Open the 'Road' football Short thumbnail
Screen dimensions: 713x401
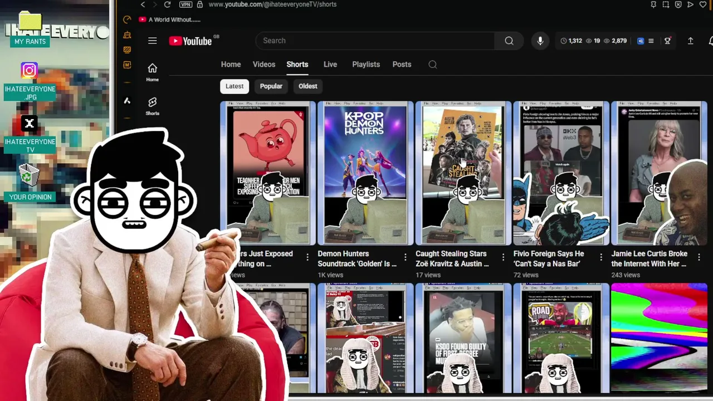coord(561,339)
